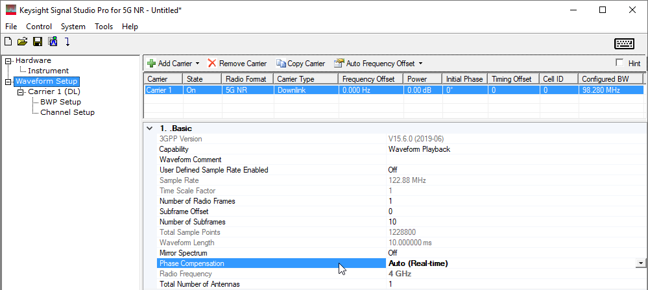Open the Phase Compensation dropdown arrow
This screenshot has width=648, height=290.
pos(641,263)
